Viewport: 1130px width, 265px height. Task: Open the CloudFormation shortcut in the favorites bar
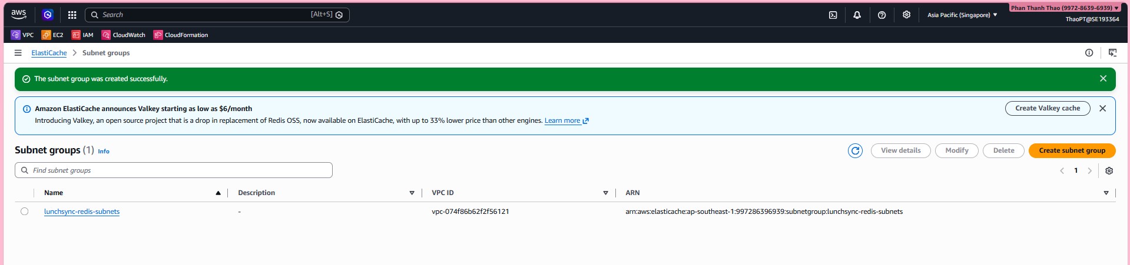[181, 35]
